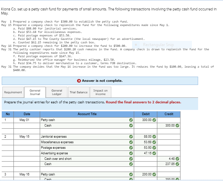The image size is (223, 181).
Task: Click green checkmark beside 53.68 debit
Action: 154,142
